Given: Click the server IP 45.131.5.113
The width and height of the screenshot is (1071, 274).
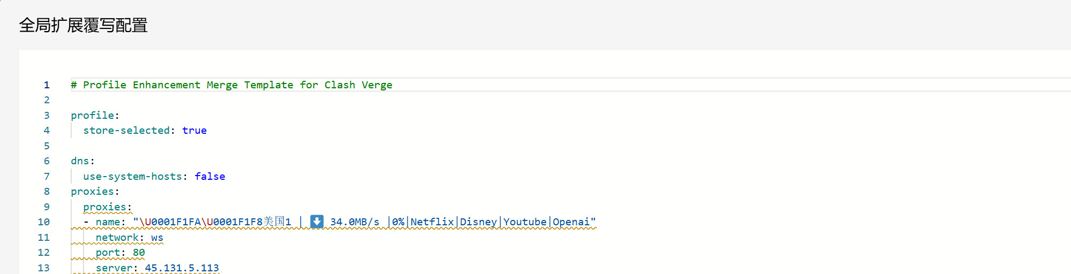Looking at the screenshot, I should click(182, 268).
